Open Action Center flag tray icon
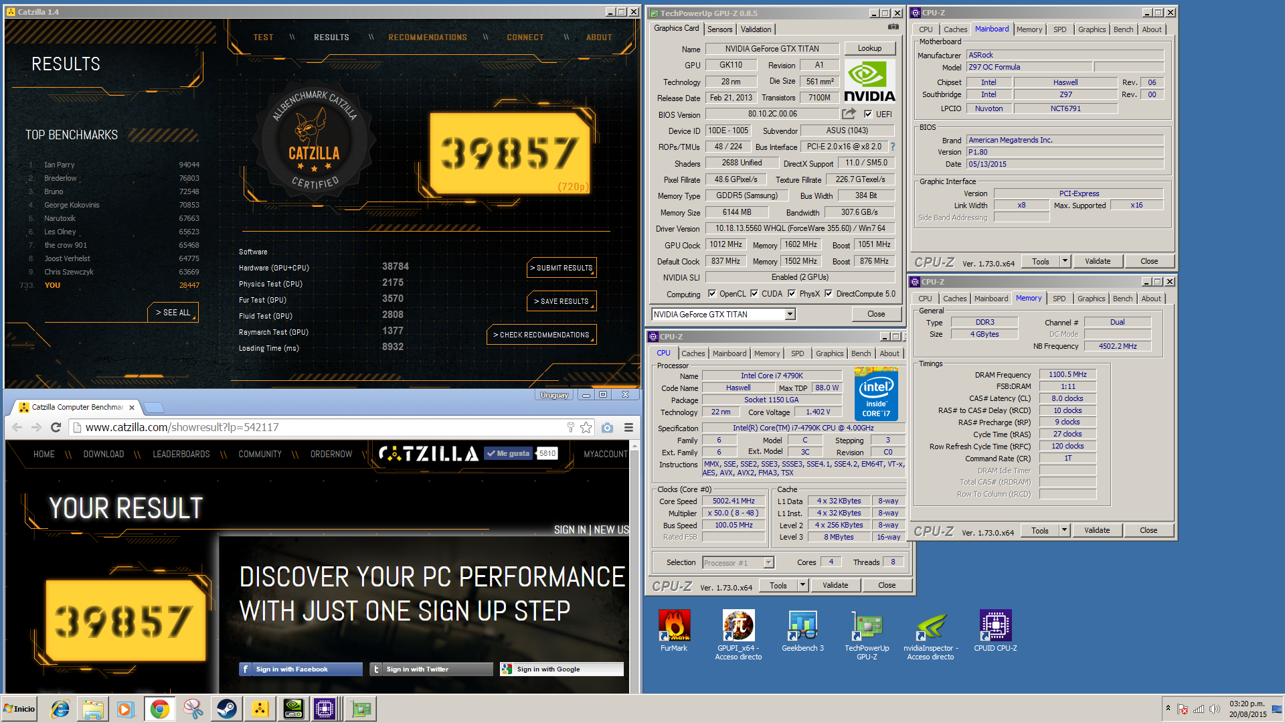The image size is (1285, 723). pos(1183,709)
